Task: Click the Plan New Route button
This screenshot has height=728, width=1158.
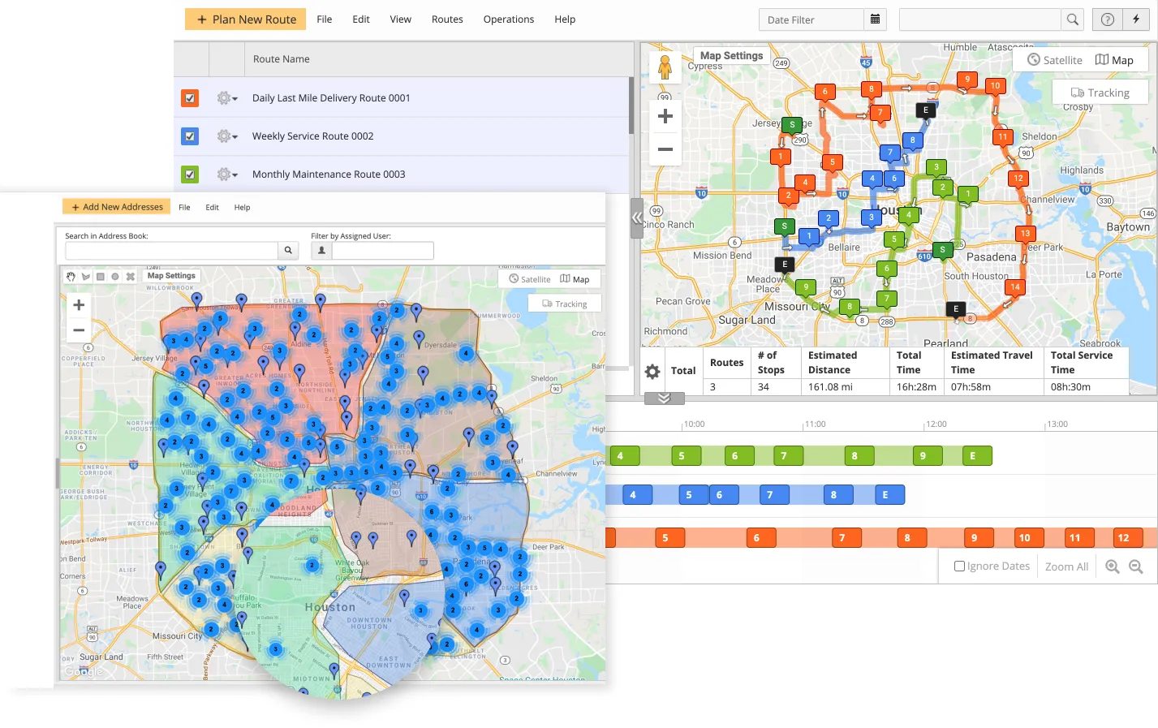Action: coord(245,19)
